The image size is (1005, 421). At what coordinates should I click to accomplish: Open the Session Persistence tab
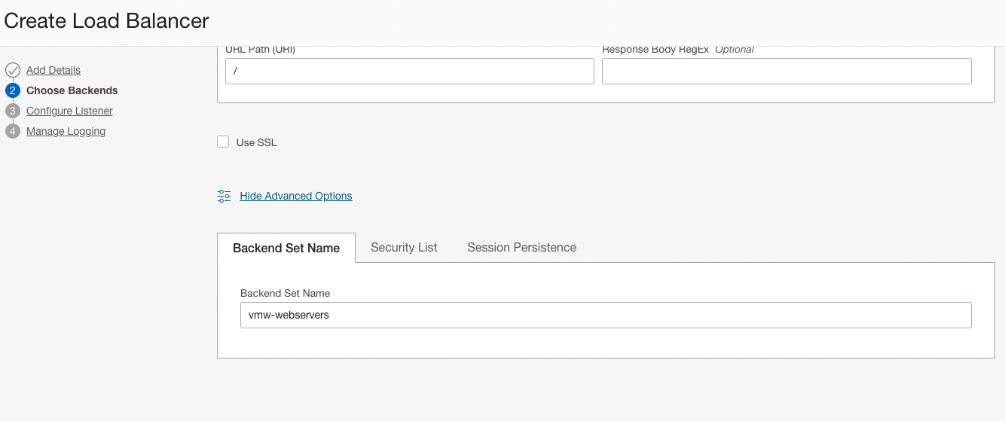(521, 247)
